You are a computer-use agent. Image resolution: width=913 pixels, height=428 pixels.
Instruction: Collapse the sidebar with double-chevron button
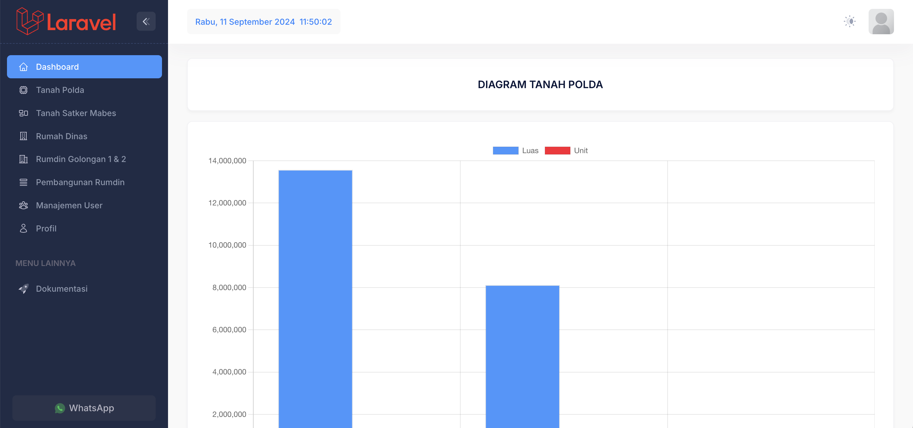point(146,21)
